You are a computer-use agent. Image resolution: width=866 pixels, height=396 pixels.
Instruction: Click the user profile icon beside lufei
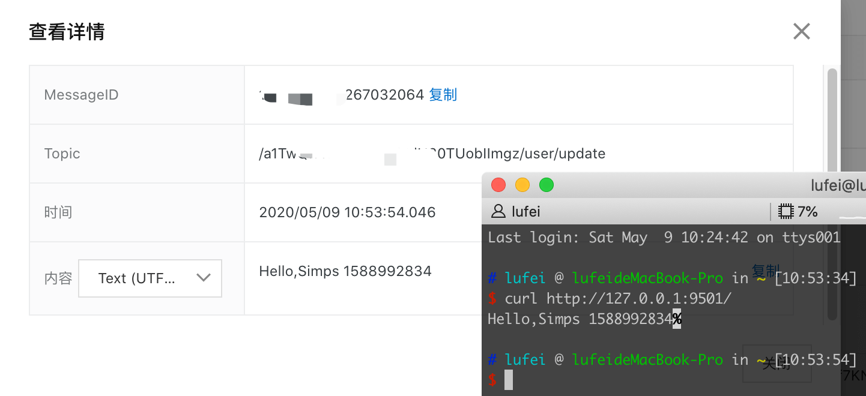(498, 211)
